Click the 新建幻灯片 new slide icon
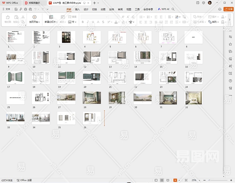Screen dimensions: 235x183 pyautogui.click(x=51, y=17)
